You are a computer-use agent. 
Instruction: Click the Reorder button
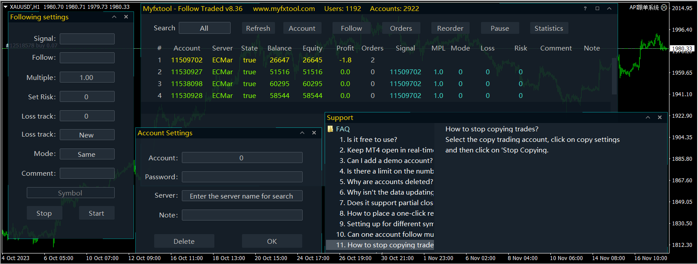(x=450, y=28)
